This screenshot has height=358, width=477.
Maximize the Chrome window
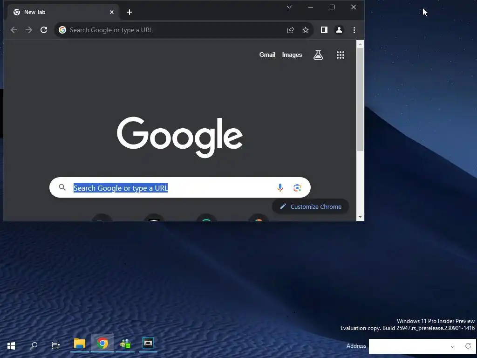pos(332,7)
